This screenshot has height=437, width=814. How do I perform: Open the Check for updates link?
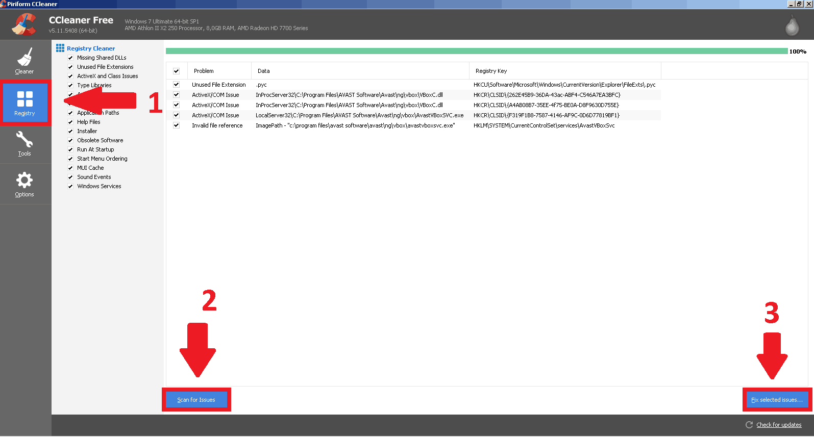[779, 425]
